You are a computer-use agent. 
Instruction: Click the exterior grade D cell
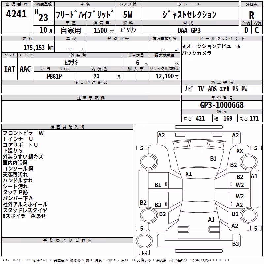246,30
